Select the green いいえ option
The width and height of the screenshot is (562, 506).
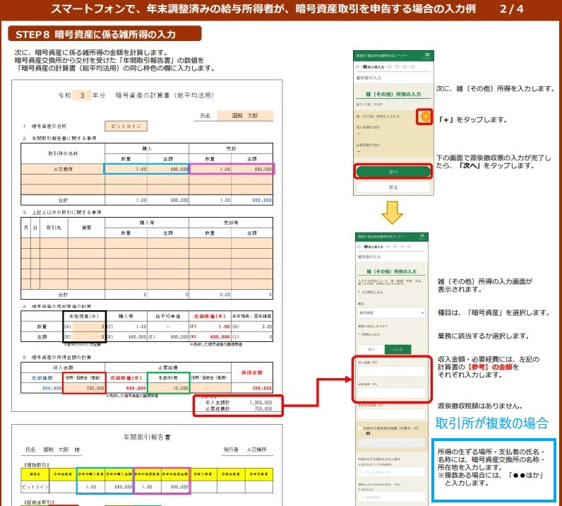point(397,349)
